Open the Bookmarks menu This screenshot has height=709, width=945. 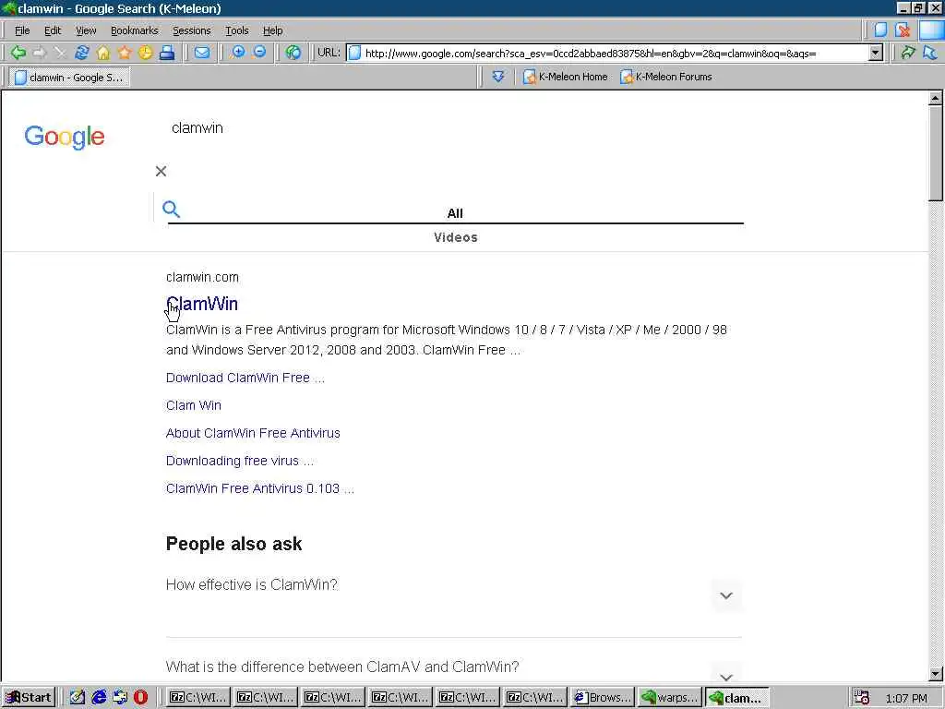pos(135,30)
